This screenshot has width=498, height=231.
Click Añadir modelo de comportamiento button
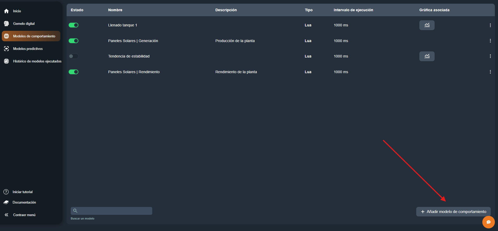453,212
